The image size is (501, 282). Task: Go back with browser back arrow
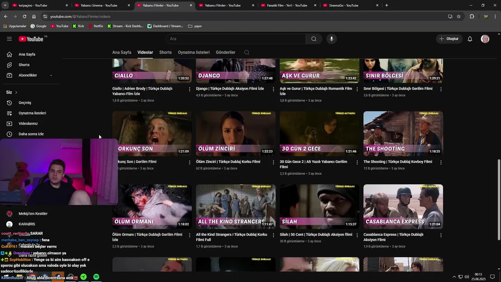point(5,16)
